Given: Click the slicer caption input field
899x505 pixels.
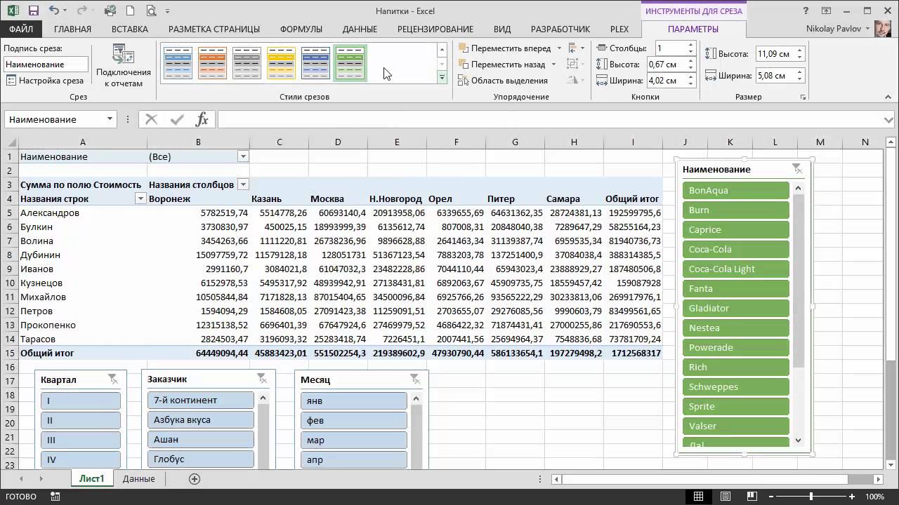Looking at the screenshot, I should point(46,65).
